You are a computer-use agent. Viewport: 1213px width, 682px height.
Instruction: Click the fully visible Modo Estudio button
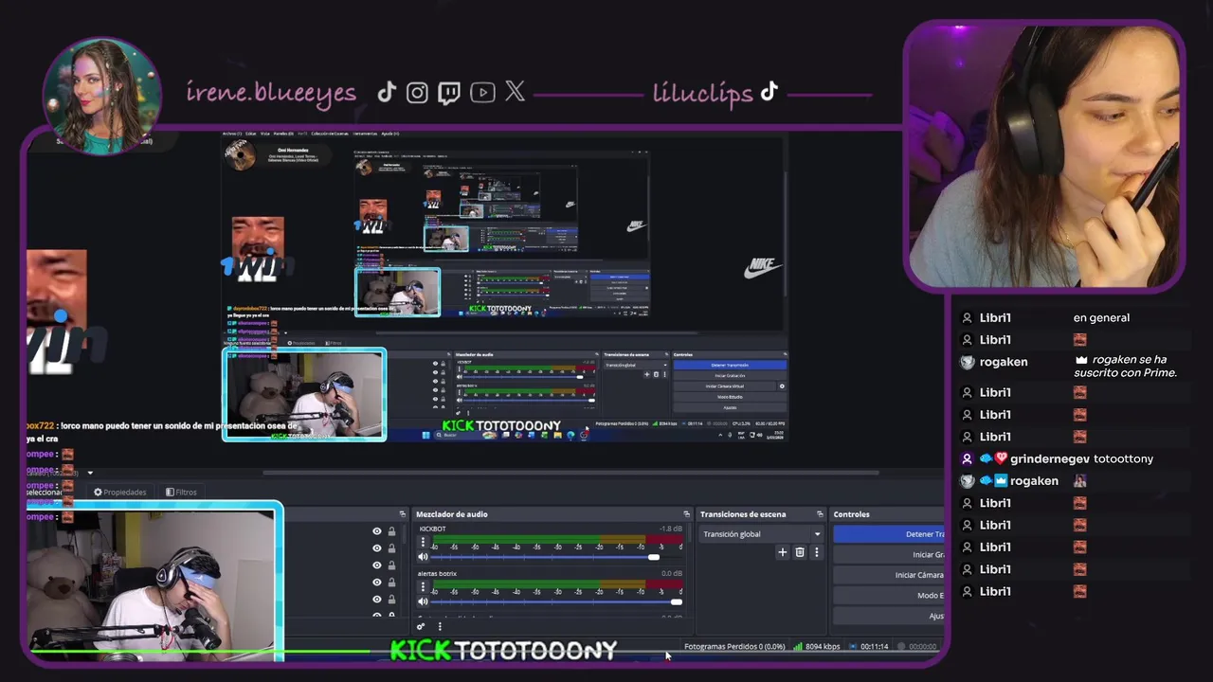[x=730, y=397]
